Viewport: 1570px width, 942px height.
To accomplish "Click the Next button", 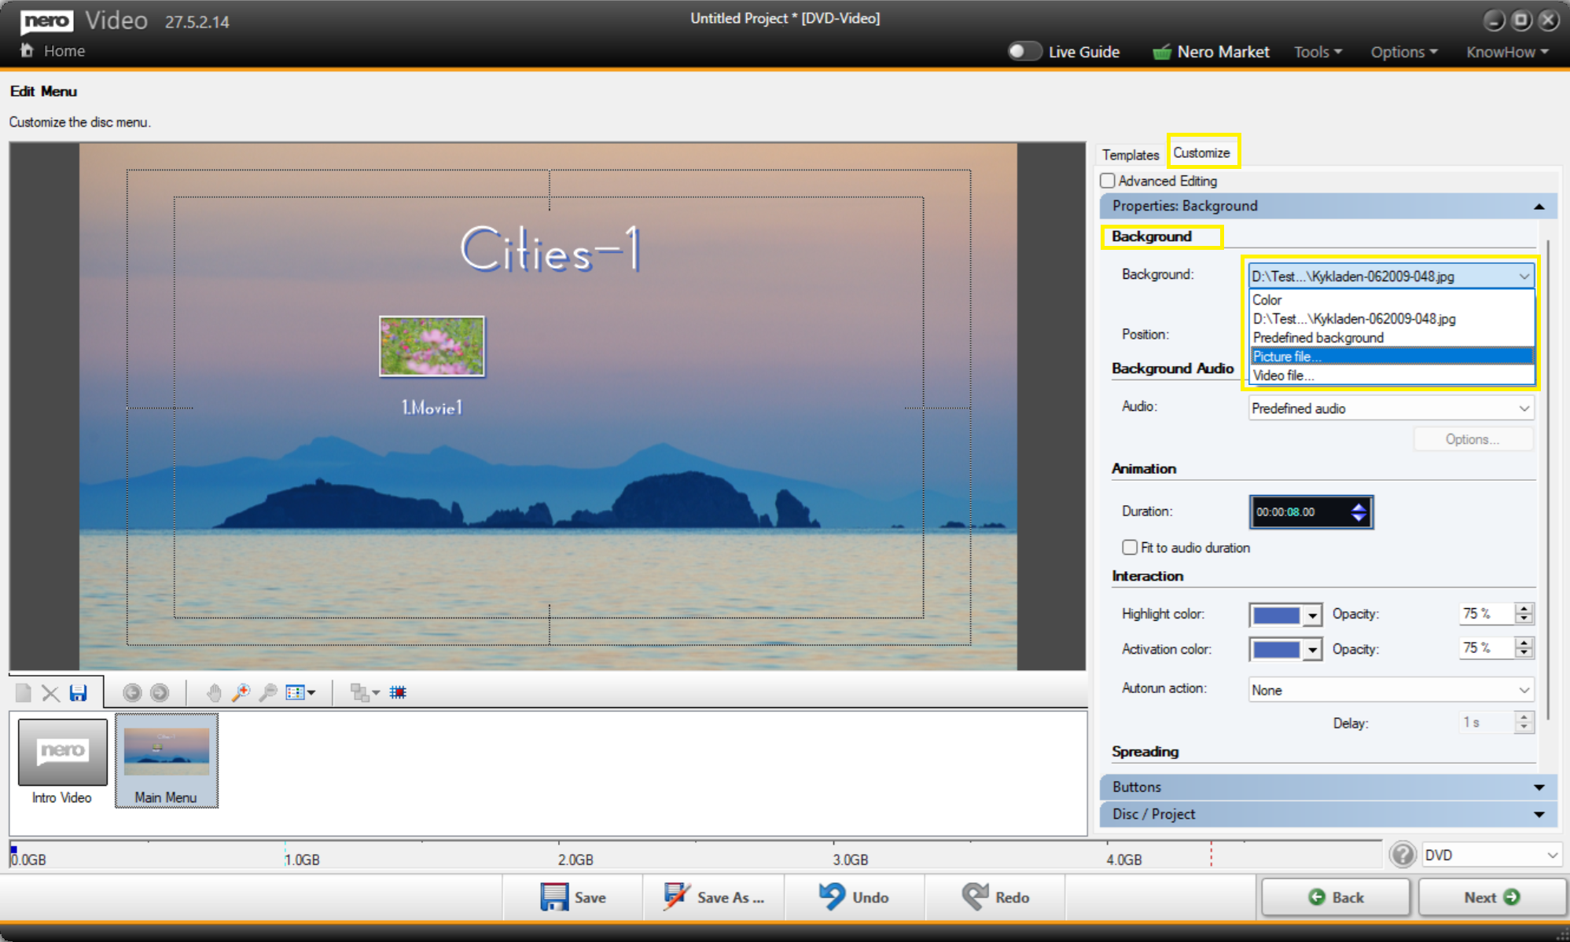I will click(1491, 897).
